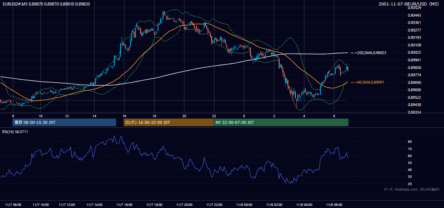The height and width of the screenshot is (208, 444).
Task: Click RSI scale level 20
Action: [x=410, y=184]
